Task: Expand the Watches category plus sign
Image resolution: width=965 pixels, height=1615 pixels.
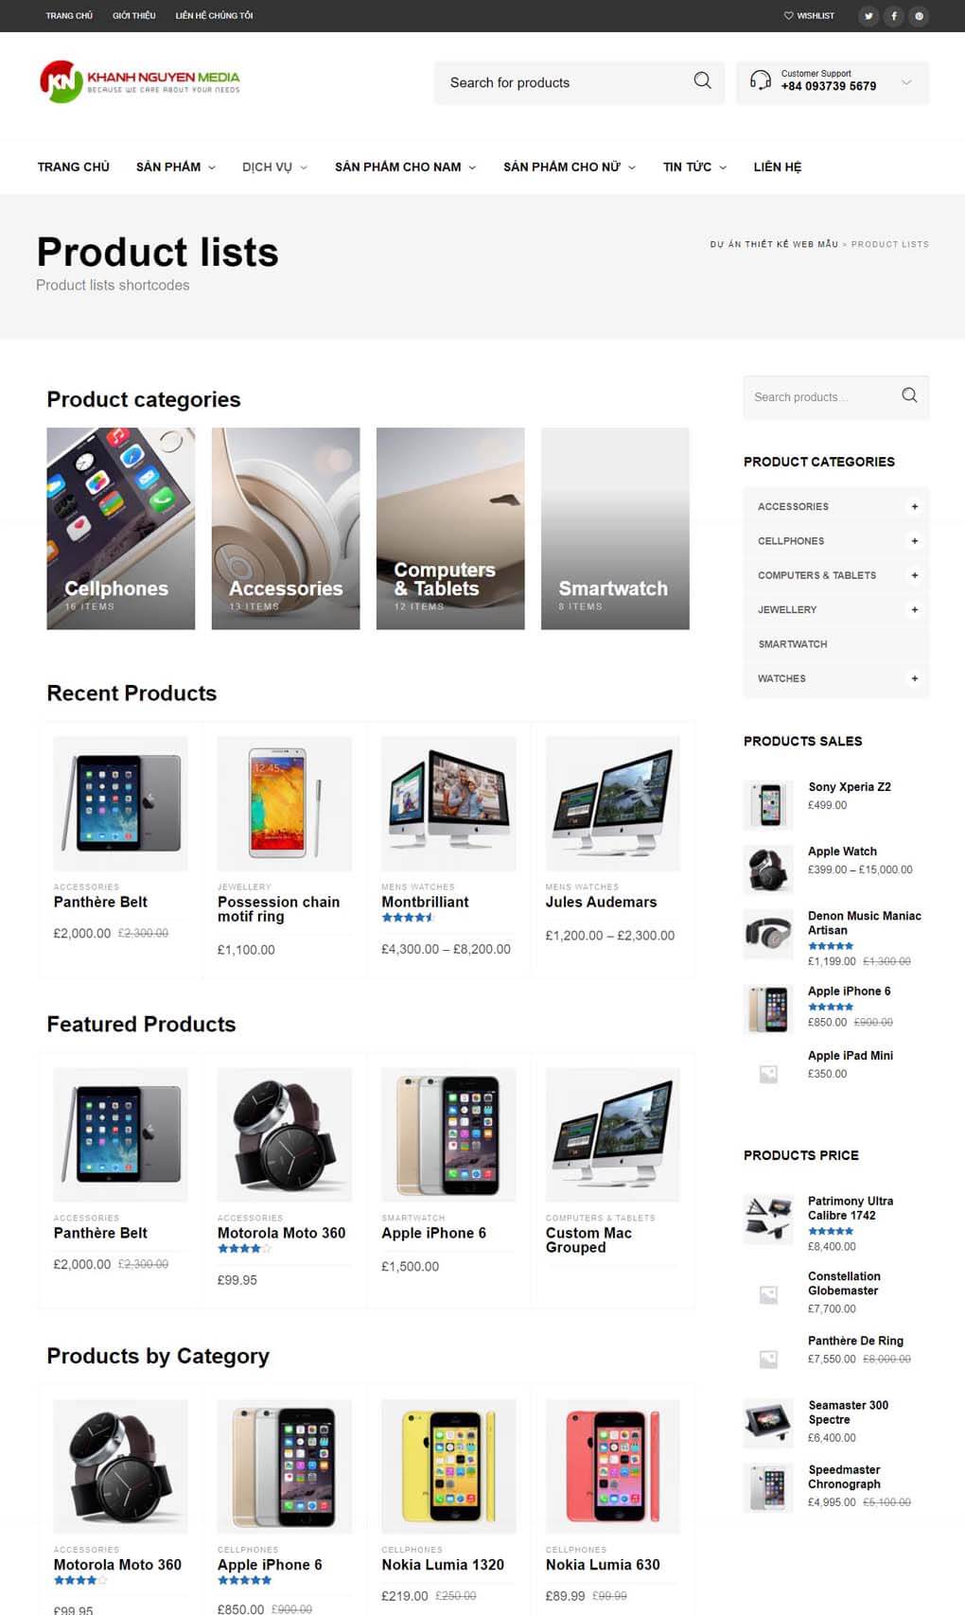Action: 914,678
